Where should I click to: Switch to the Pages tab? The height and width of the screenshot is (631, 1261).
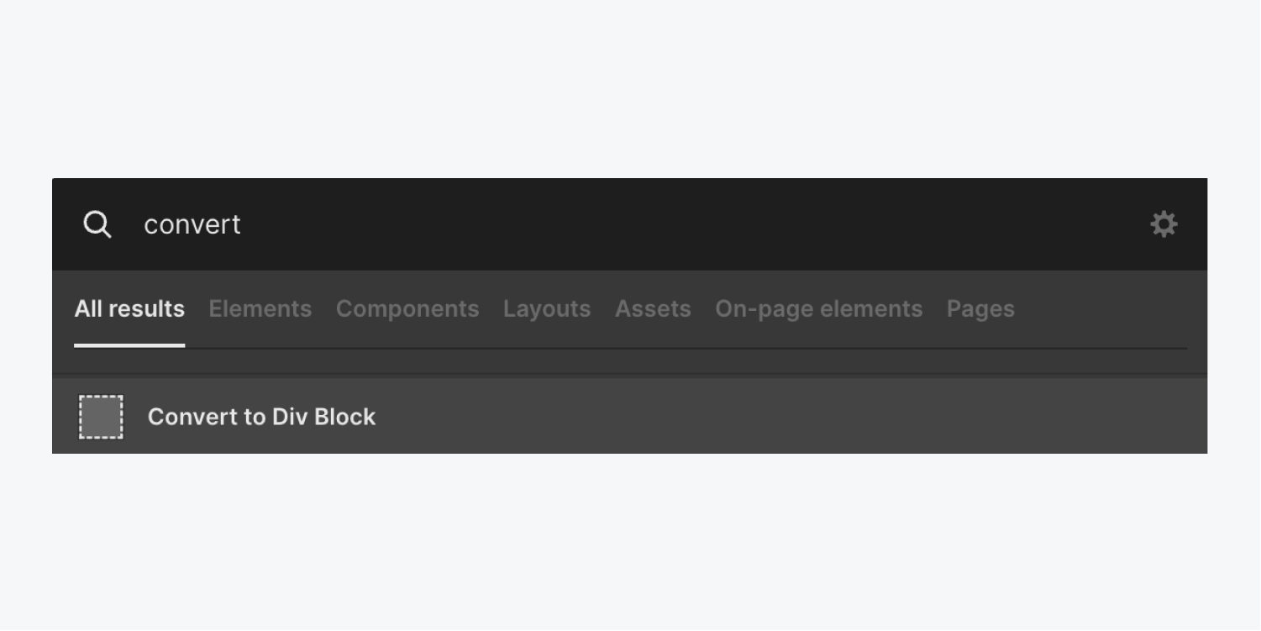click(980, 309)
